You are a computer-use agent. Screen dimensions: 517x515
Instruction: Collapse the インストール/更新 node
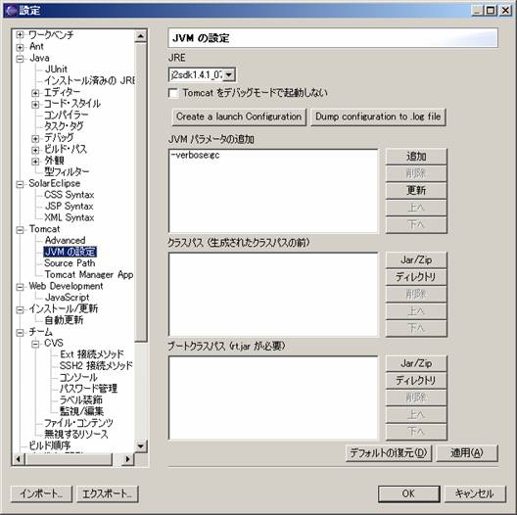[20, 309]
